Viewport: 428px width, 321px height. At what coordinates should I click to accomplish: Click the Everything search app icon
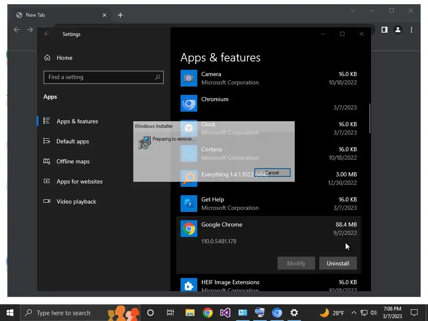click(189, 178)
